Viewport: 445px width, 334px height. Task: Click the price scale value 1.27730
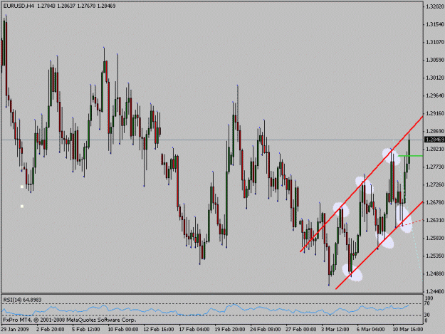[x=435, y=167]
